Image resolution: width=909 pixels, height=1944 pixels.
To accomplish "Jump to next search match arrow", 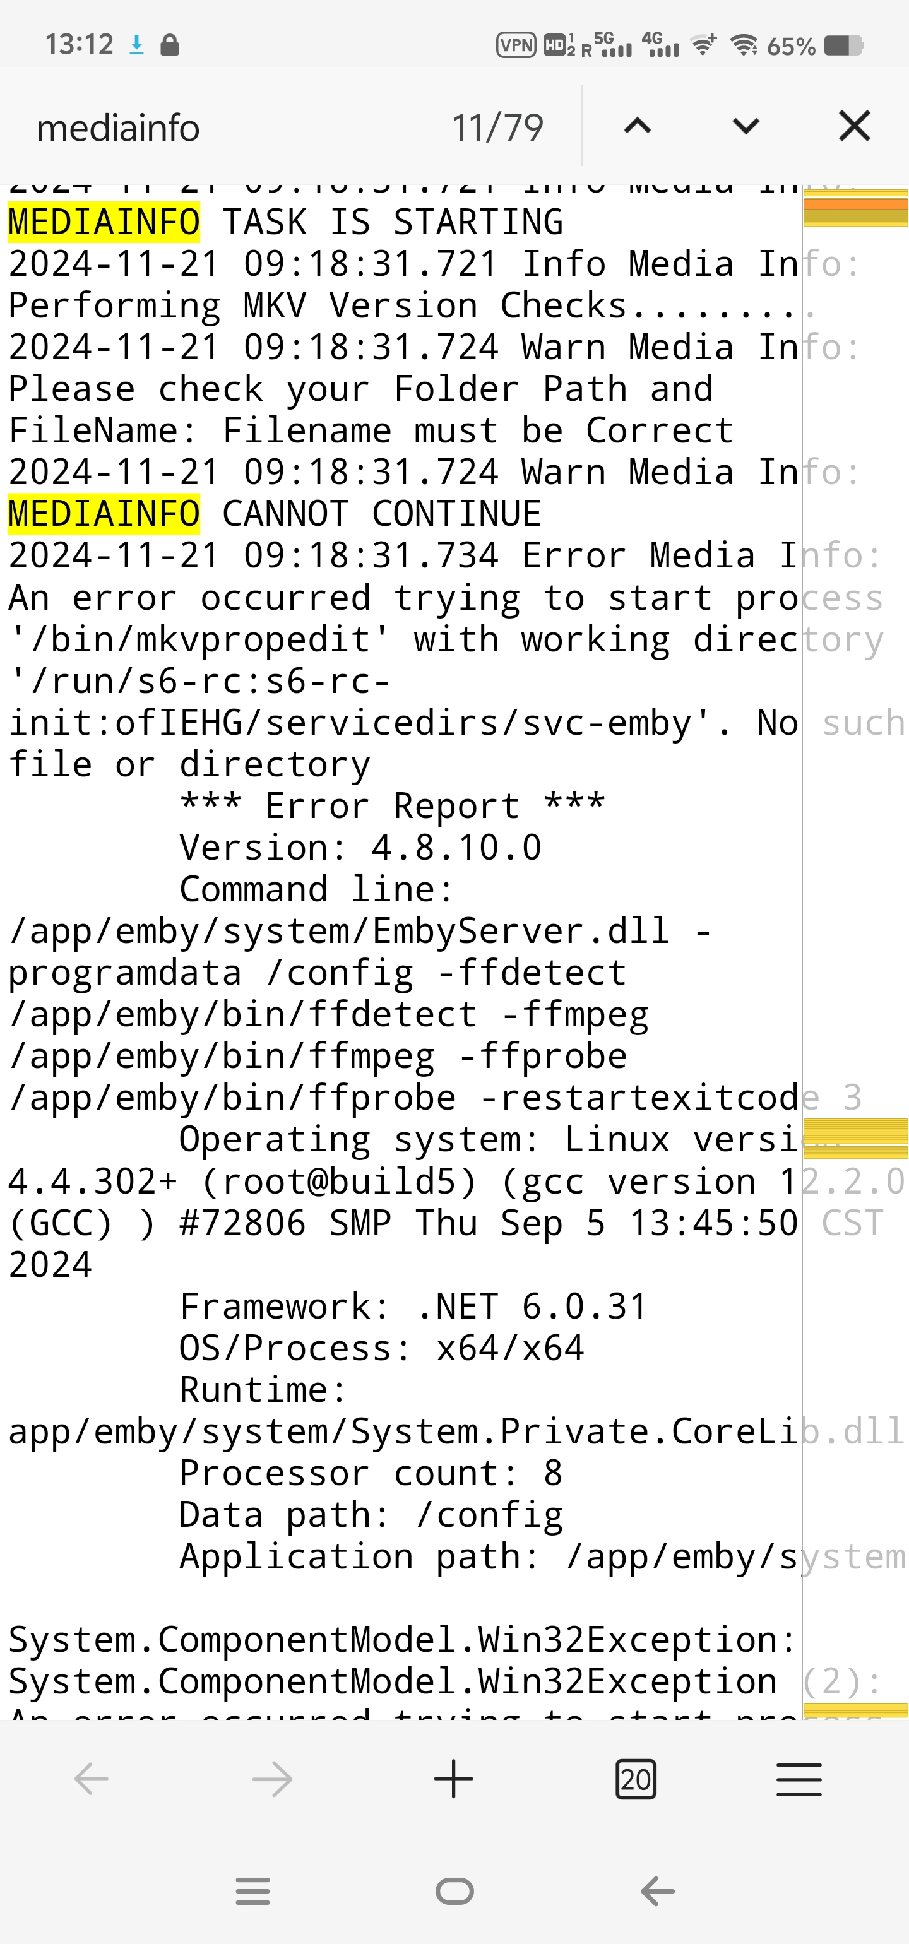I will pyautogui.click(x=746, y=126).
